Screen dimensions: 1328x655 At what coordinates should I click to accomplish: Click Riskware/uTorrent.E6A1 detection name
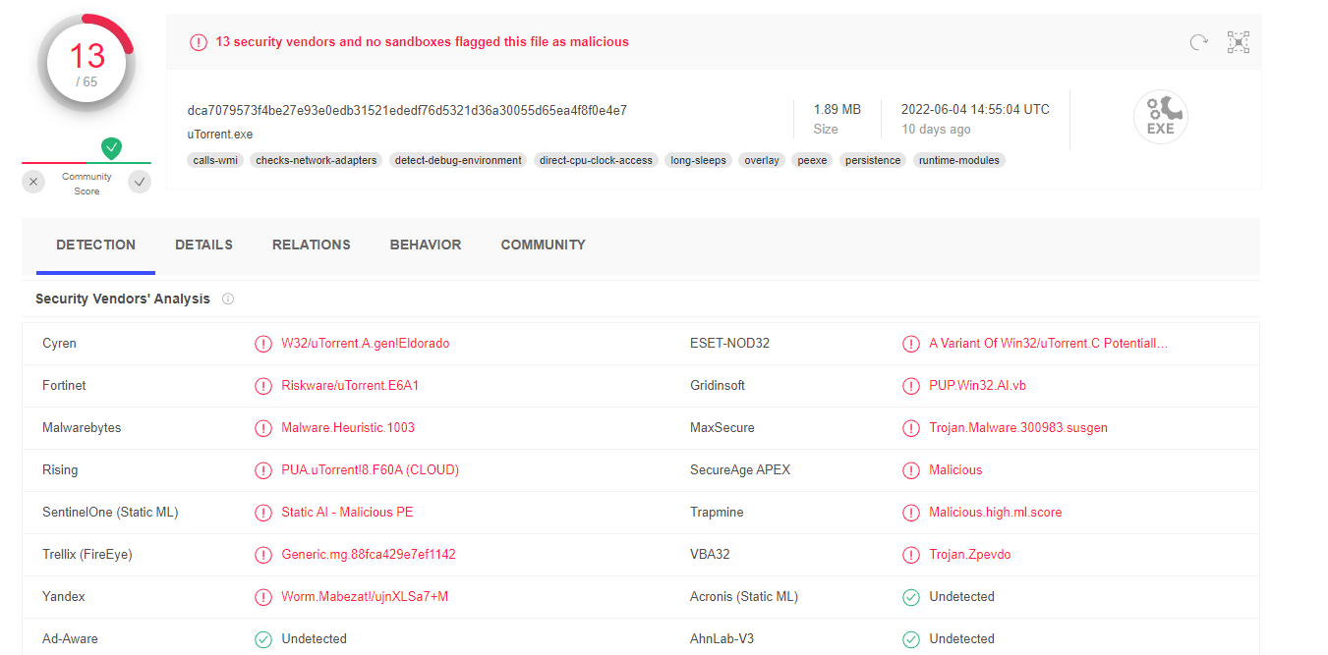[x=350, y=386]
